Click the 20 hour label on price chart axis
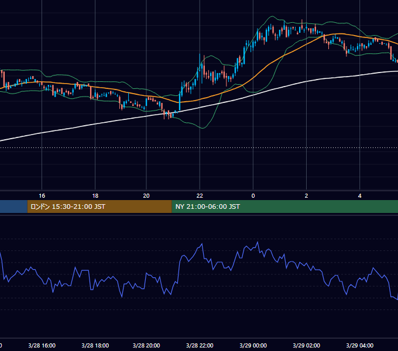 pyautogui.click(x=146, y=196)
